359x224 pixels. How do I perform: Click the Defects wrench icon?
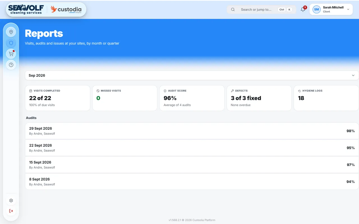coord(232,91)
